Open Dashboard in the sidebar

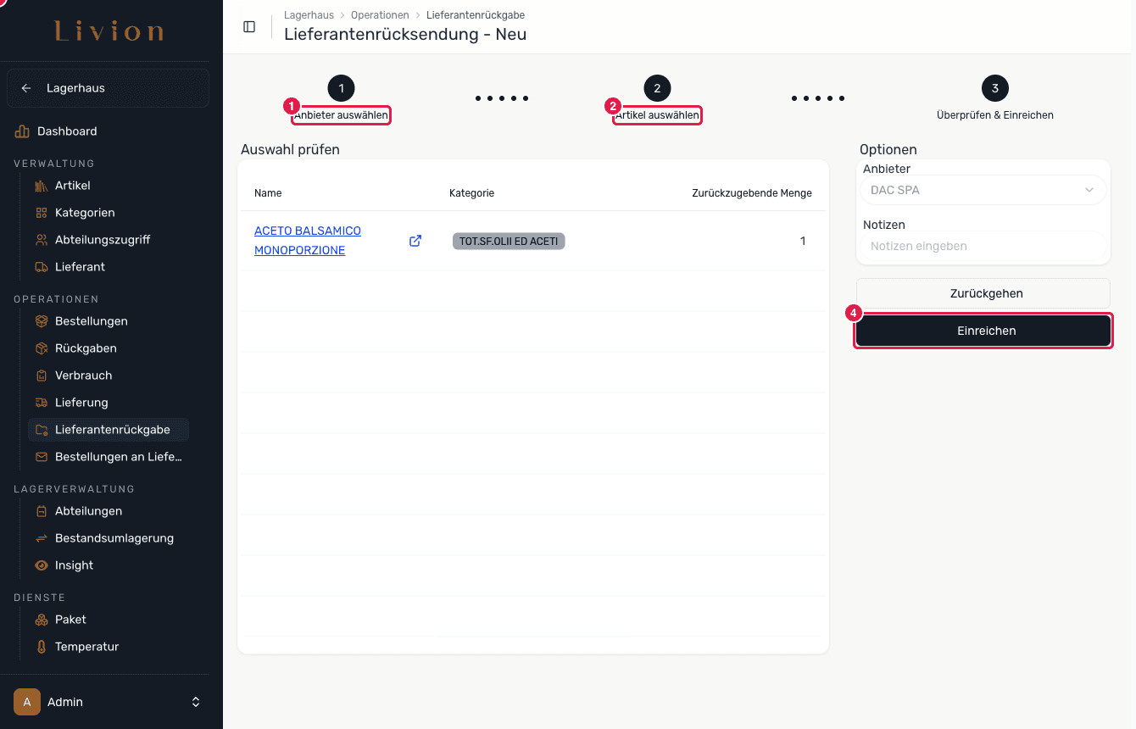67,131
